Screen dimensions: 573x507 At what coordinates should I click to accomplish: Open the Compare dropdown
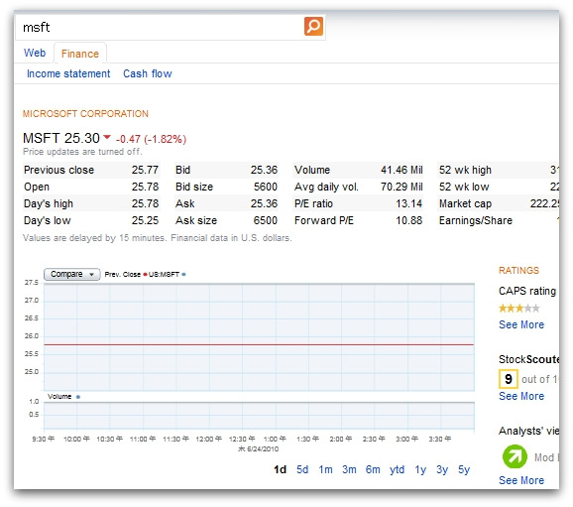click(72, 275)
